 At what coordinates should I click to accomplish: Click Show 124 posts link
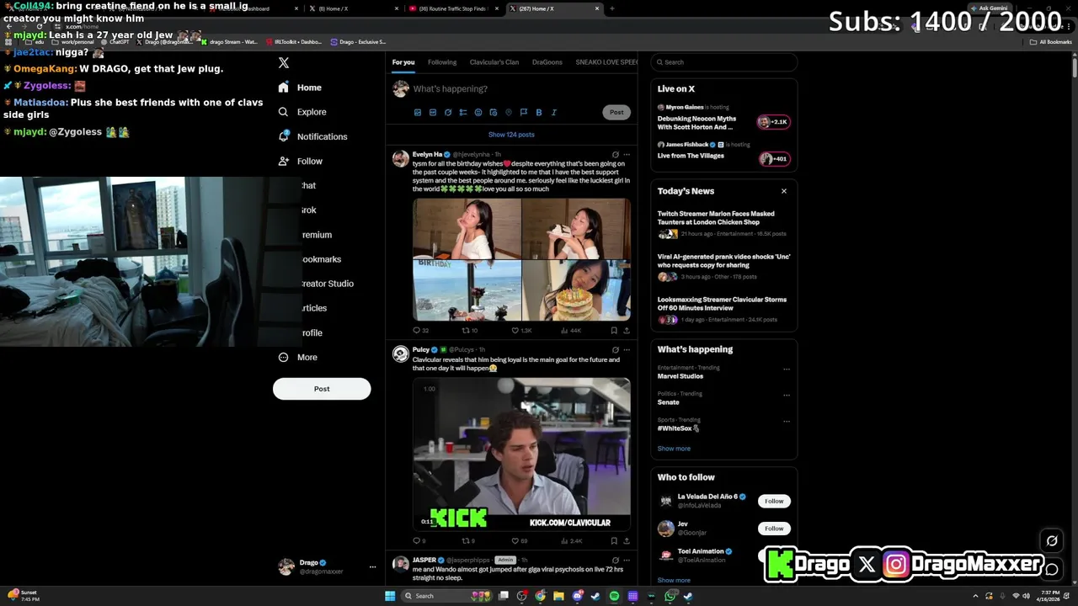(x=511, y=135)
